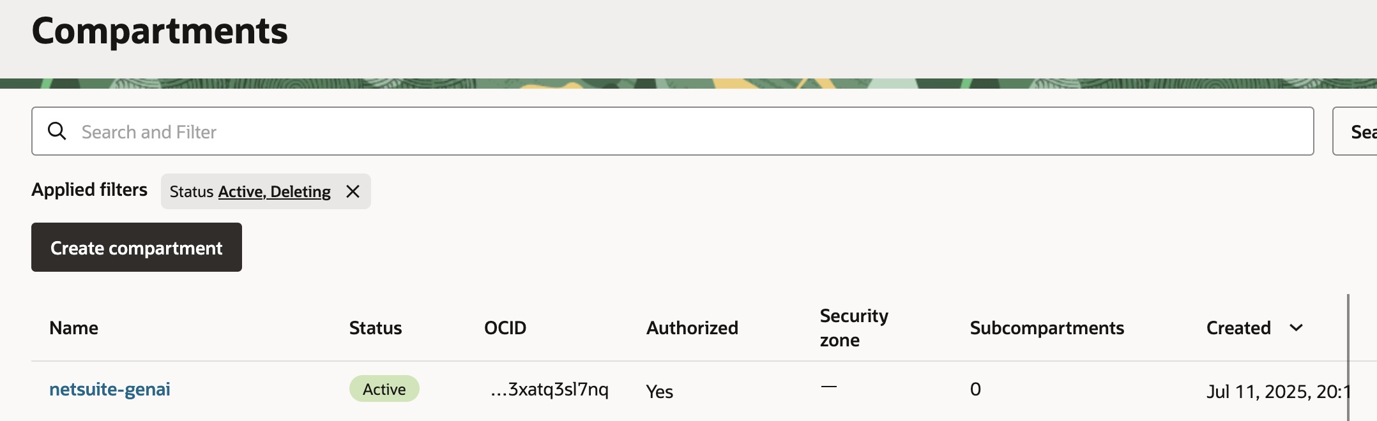1377x421 pixels.
Task: Click the Authorized column header
Action: [x=692, y=328]
